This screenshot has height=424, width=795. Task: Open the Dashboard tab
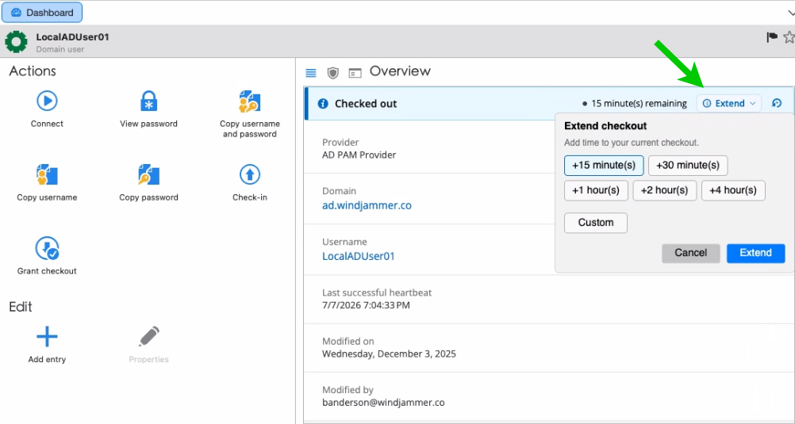click(x=41, y=13)
